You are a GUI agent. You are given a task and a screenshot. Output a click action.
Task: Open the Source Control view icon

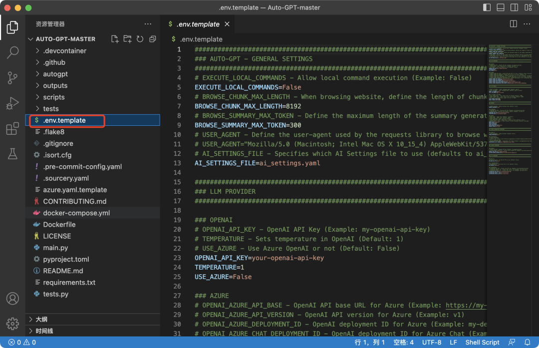point(12,78)
